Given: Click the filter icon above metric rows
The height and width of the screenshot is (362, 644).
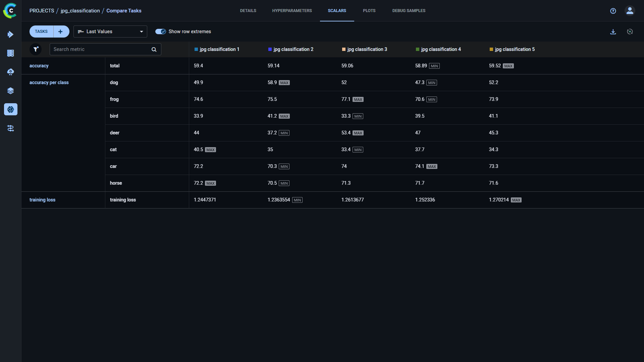Looking at the screenshot, I should [36, 49].
